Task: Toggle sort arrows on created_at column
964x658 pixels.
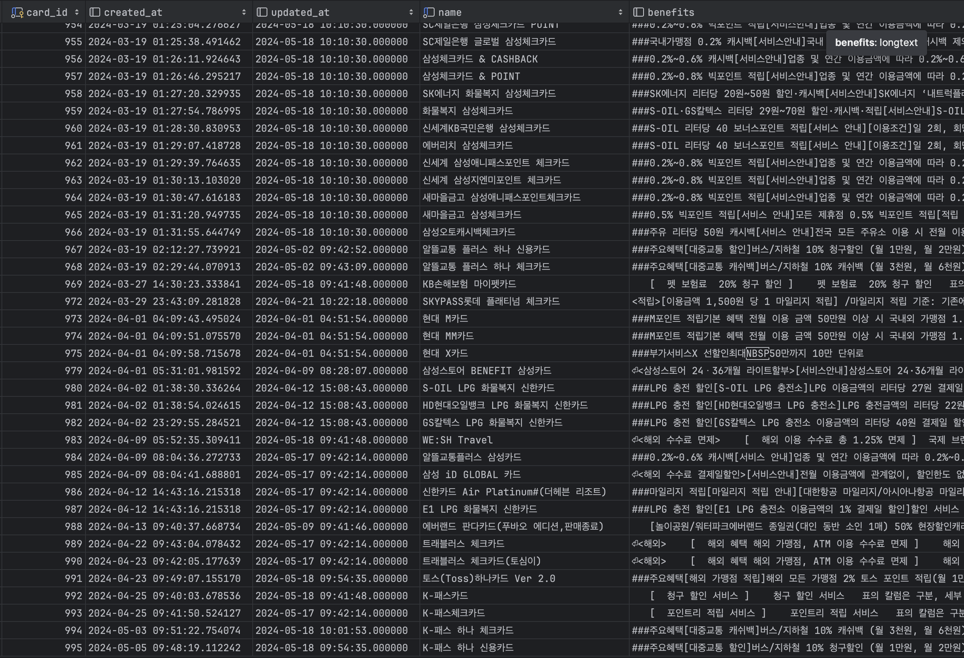Action: [244, 12]
